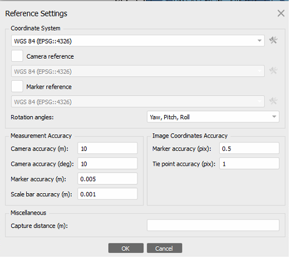Image resolution: width=290 pixels, height=258 pixels.
Task: Open the camera reference coordinate dropdown
Action: 138,71
